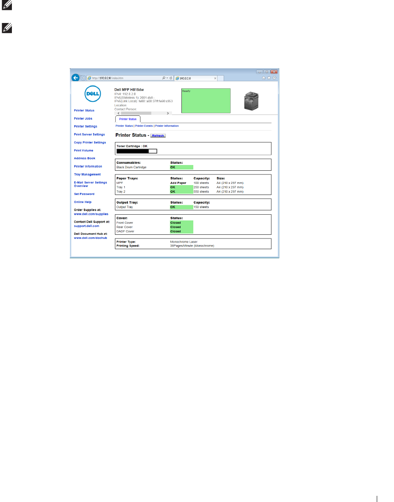Viewport: 394px width, 502px height.
Task: Open Set Password in the sidebar
Action: (x=84, y=194)
